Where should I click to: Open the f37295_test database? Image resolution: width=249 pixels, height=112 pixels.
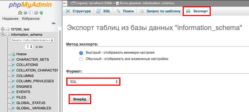(20, 29)
